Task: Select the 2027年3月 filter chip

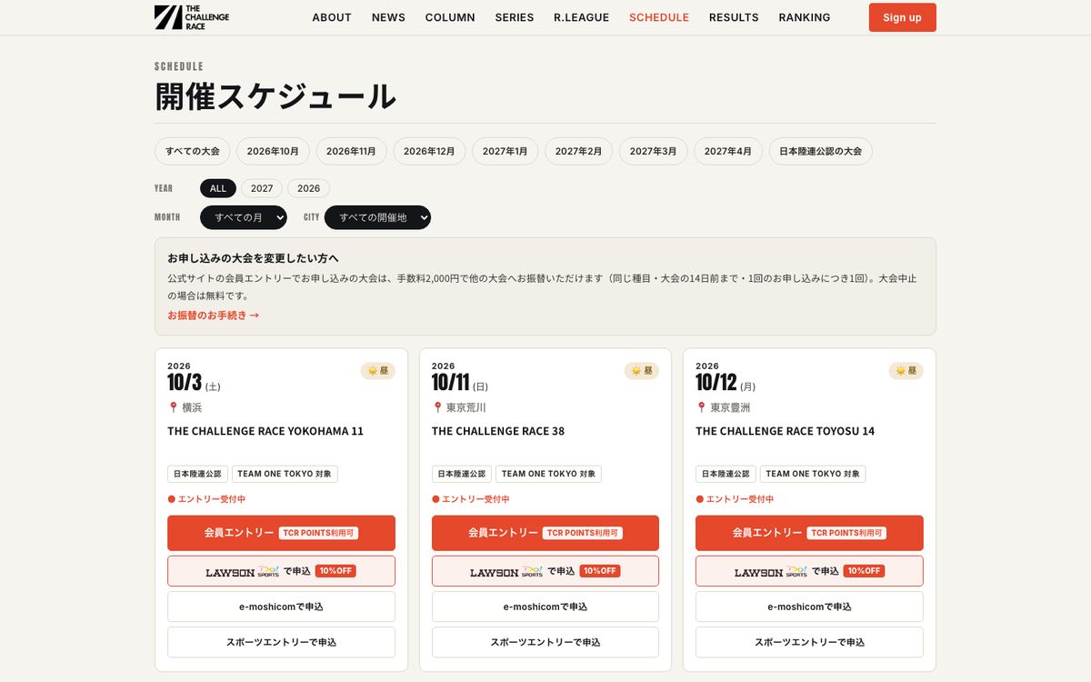Action: tap(653, 151)
